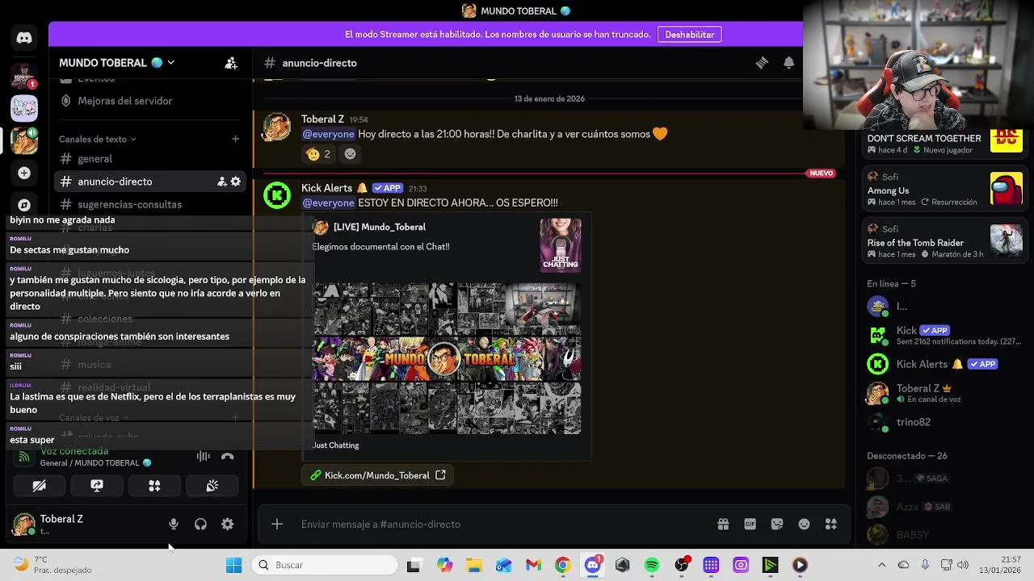Open Spotify from the taskbar
Image resolution: width=1034 pixels, height=581 pixels.
coord(652,565)
